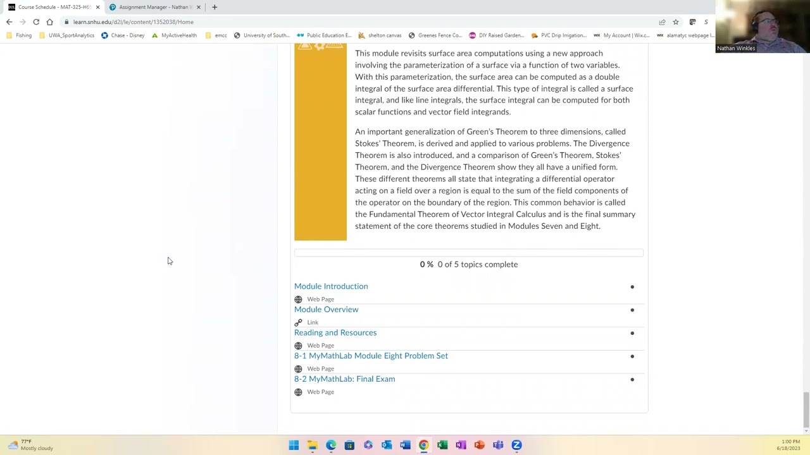The image size is (810, 455).
Task: Click globe icon under 8-2 Final Exam
Action: (x=298, y=392)
